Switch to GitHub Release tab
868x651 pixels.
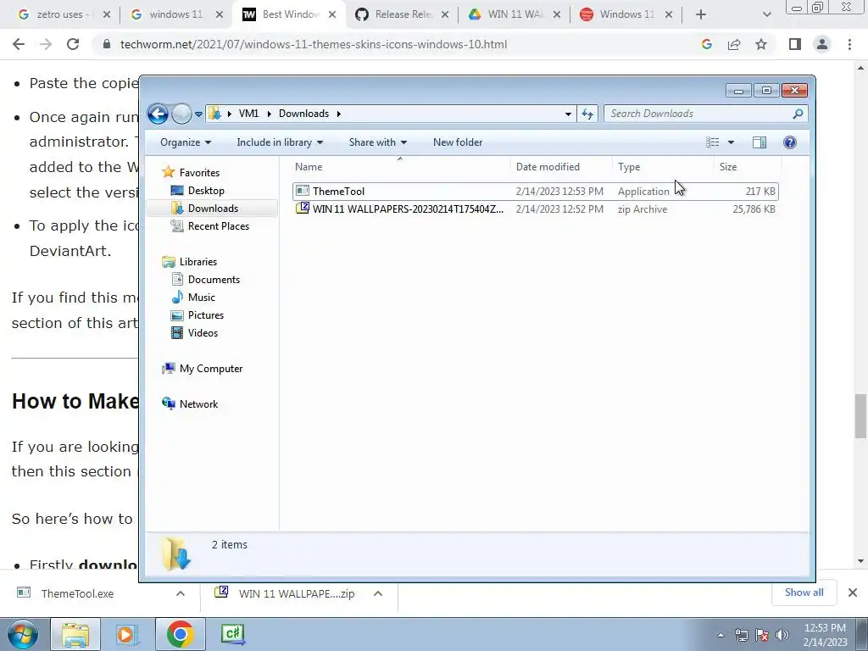403,14
